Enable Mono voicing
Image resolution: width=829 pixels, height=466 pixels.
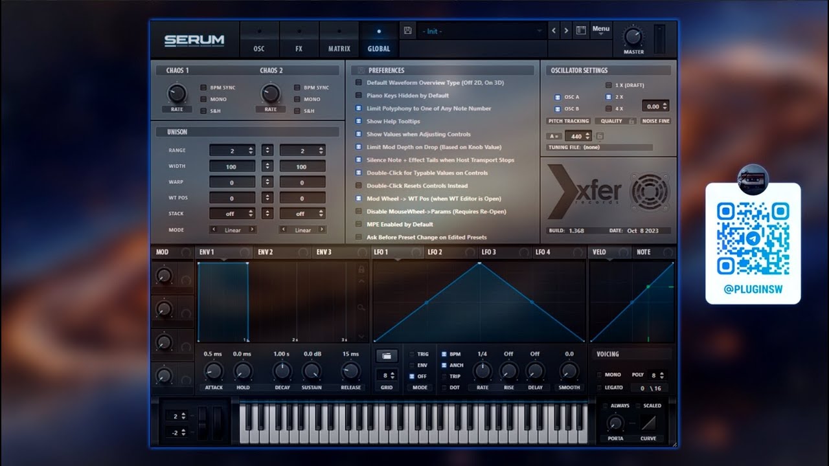point(599,375)
